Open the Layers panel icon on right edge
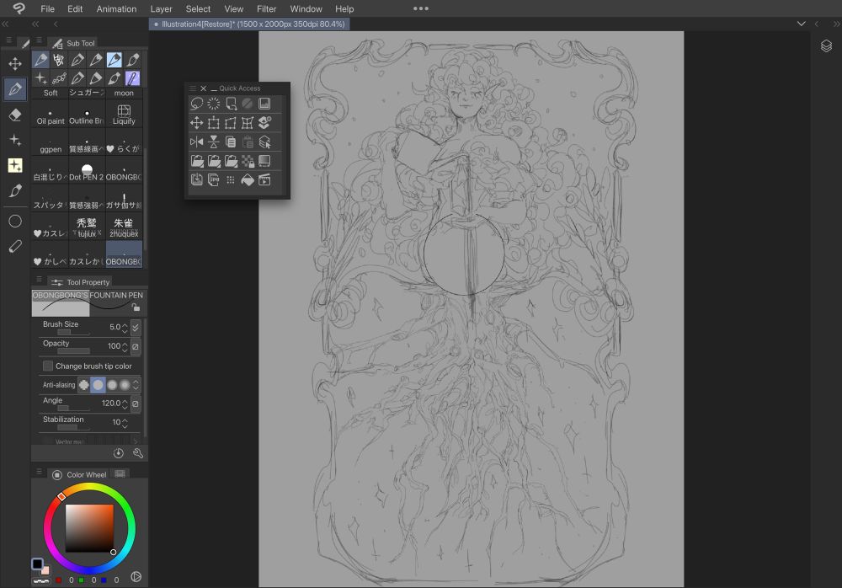Image resolution: width=842 pixels, height=588 pixels. point(827,46)
